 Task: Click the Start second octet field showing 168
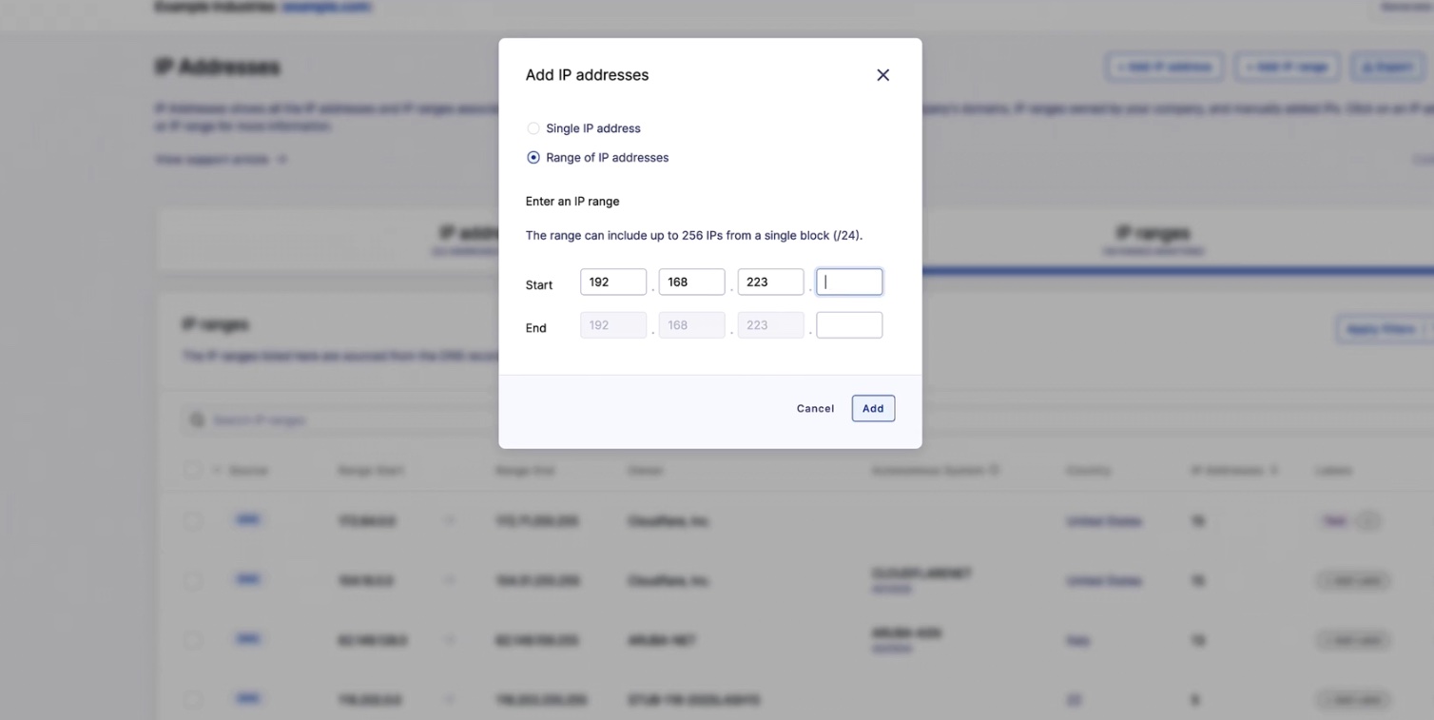coord(691,282)
